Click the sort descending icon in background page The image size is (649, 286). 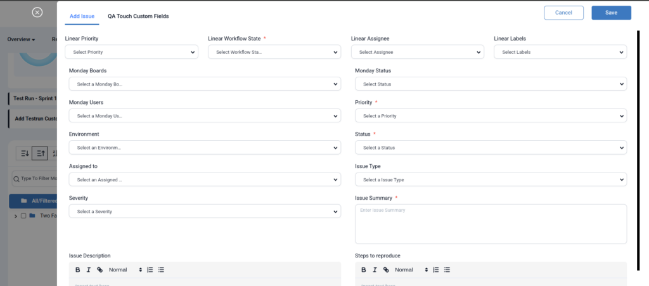pyautogui.click(x=25, y=153)
